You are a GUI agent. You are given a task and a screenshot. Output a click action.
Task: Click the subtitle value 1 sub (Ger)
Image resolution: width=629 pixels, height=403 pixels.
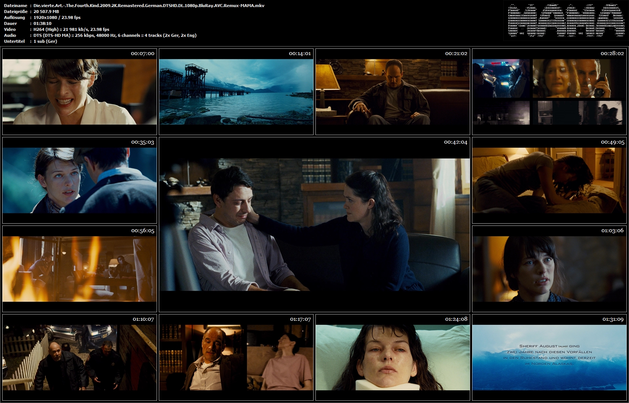(45, 41)
